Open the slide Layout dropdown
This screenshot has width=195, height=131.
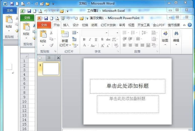click(75, 33)
